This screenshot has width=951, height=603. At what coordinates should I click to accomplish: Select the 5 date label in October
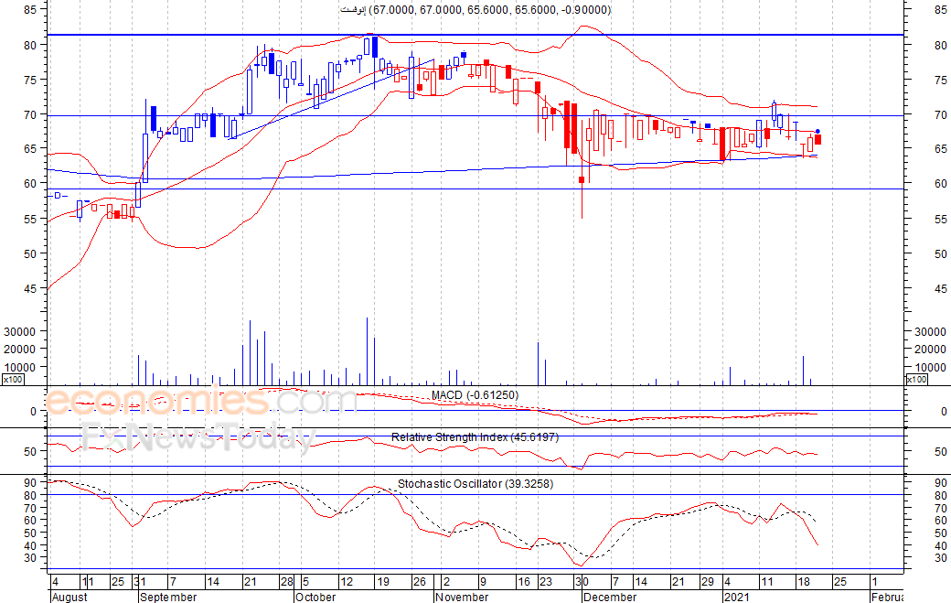tap(305, 582)
